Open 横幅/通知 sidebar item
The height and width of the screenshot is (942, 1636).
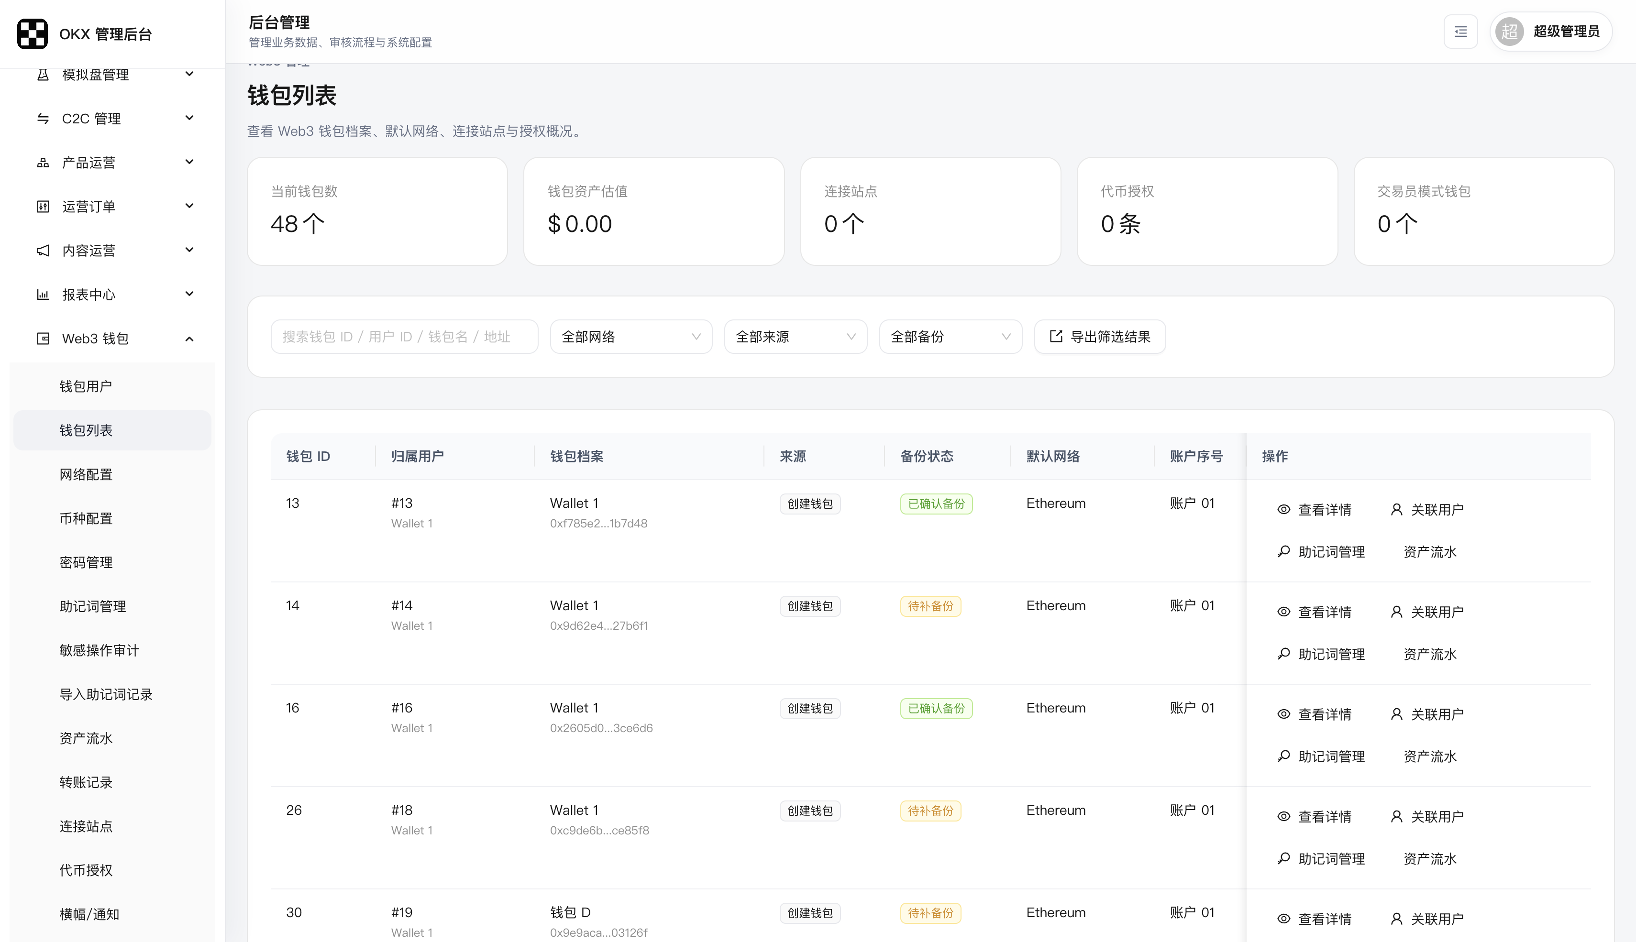(x=112, y=914)
